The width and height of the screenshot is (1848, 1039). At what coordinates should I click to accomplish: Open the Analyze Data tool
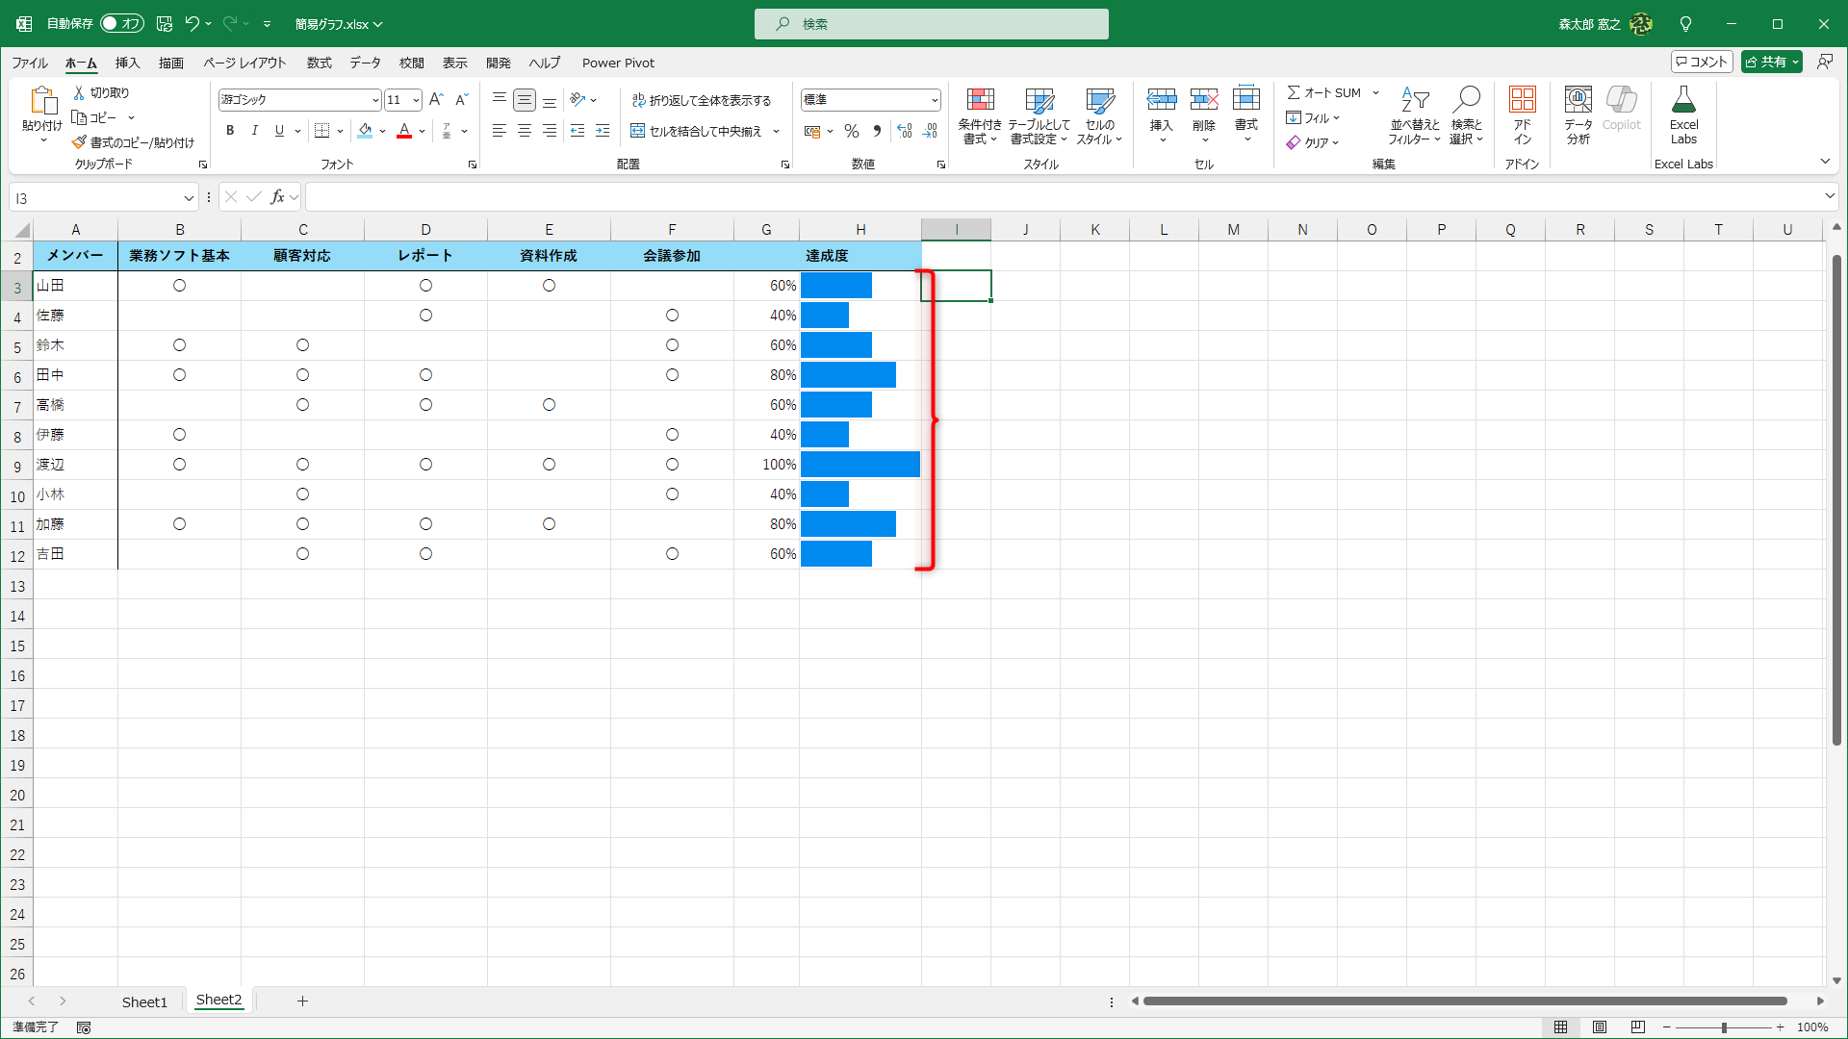tap(1578, 100)
